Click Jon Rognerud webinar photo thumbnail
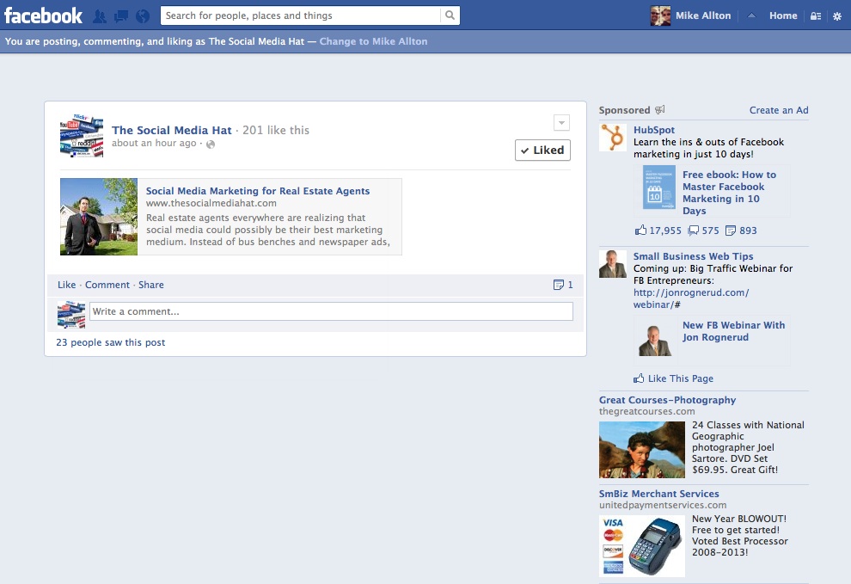 655,341
